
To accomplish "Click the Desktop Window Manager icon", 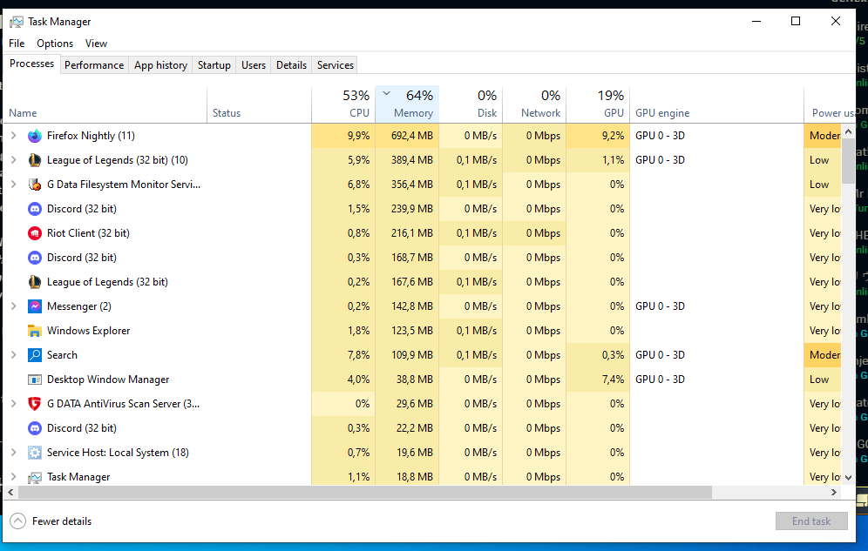I will coord(34,380).
